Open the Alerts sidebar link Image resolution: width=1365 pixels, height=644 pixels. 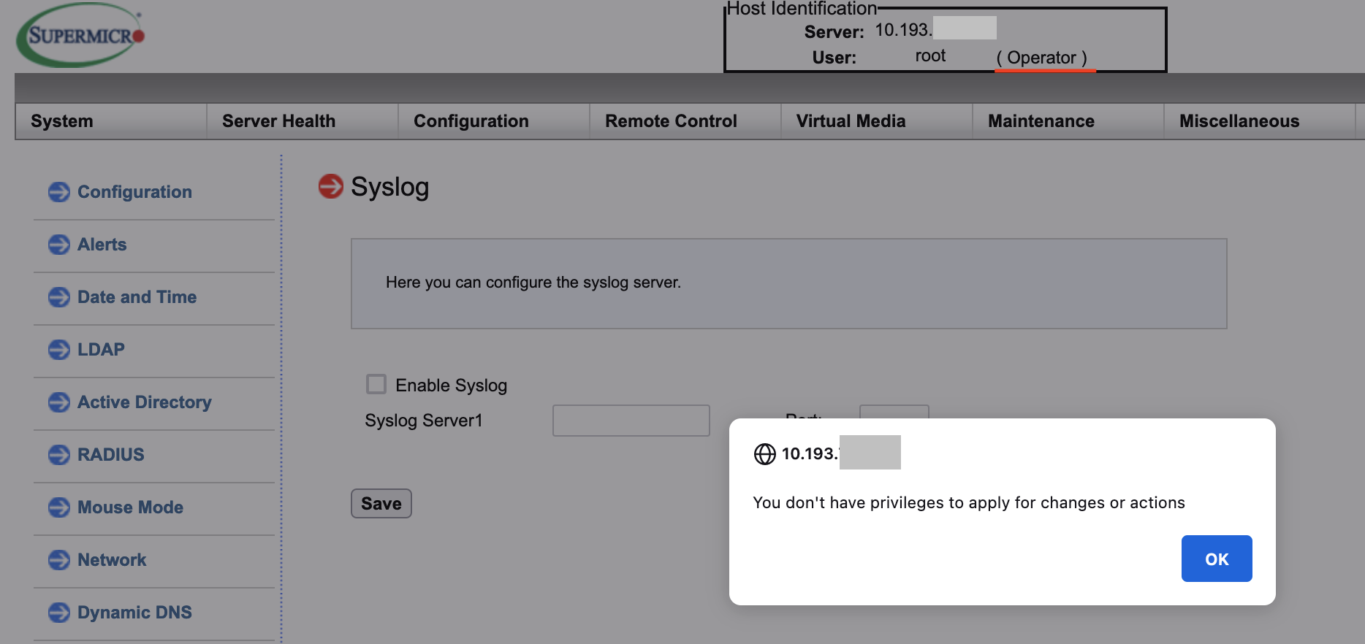102,245
